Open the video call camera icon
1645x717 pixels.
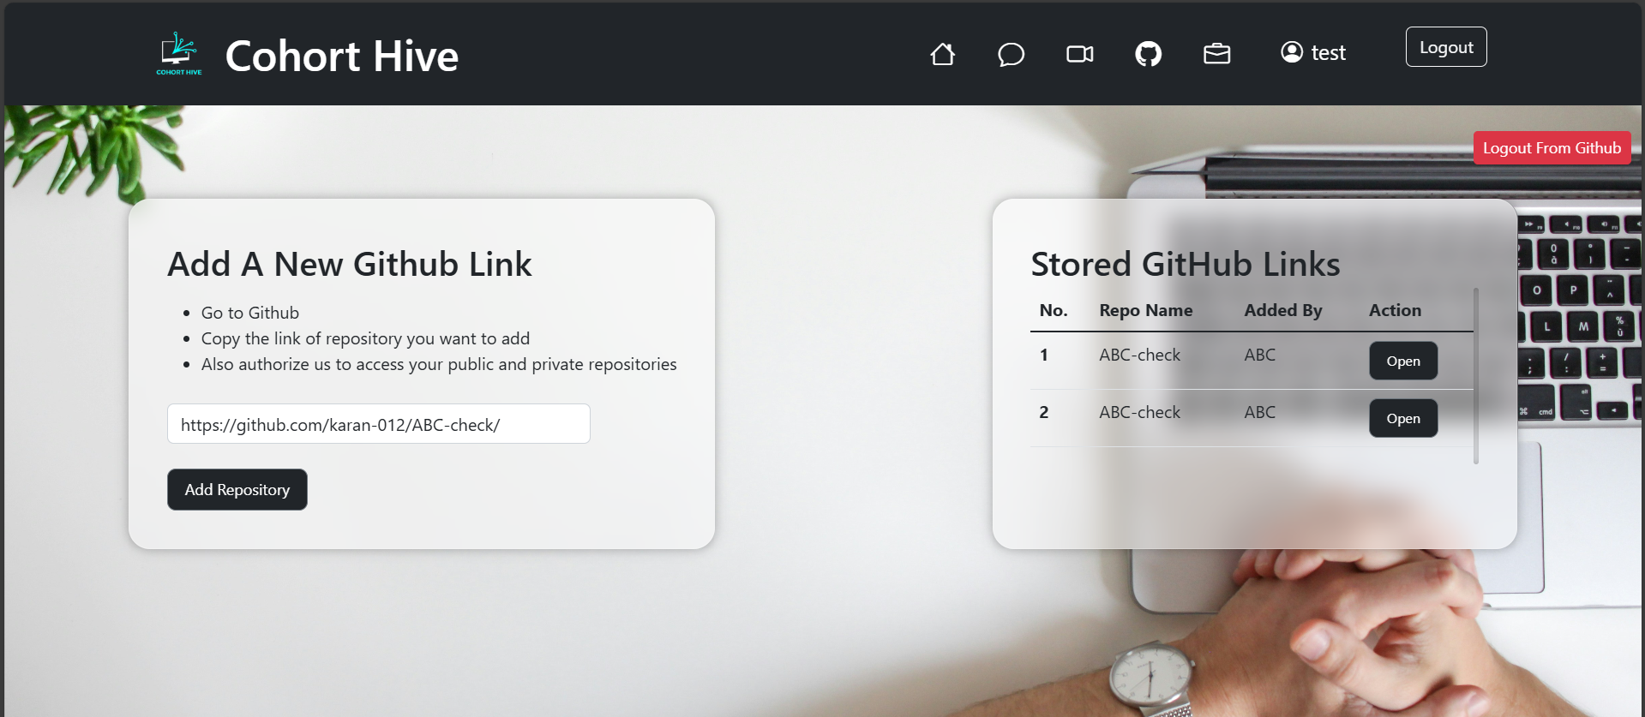(1080, 54)
